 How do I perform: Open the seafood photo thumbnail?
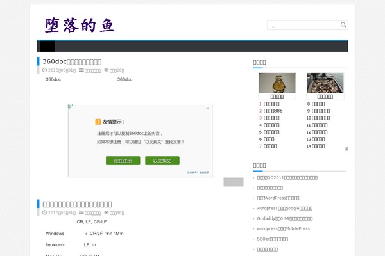[x=325, y=83]
